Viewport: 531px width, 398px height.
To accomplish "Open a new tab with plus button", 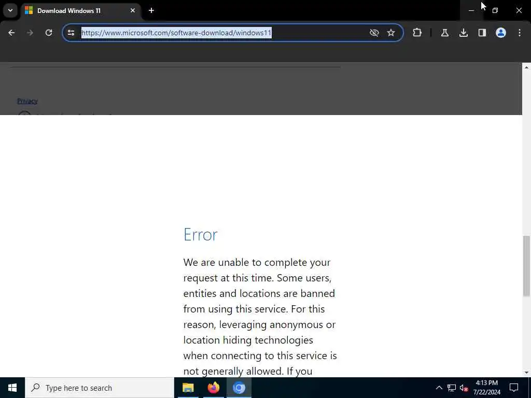I will tap(151, 10).
